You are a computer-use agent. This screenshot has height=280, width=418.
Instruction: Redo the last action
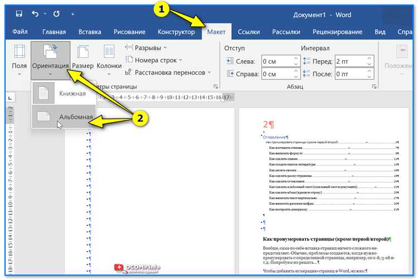(x=56, y=13)
